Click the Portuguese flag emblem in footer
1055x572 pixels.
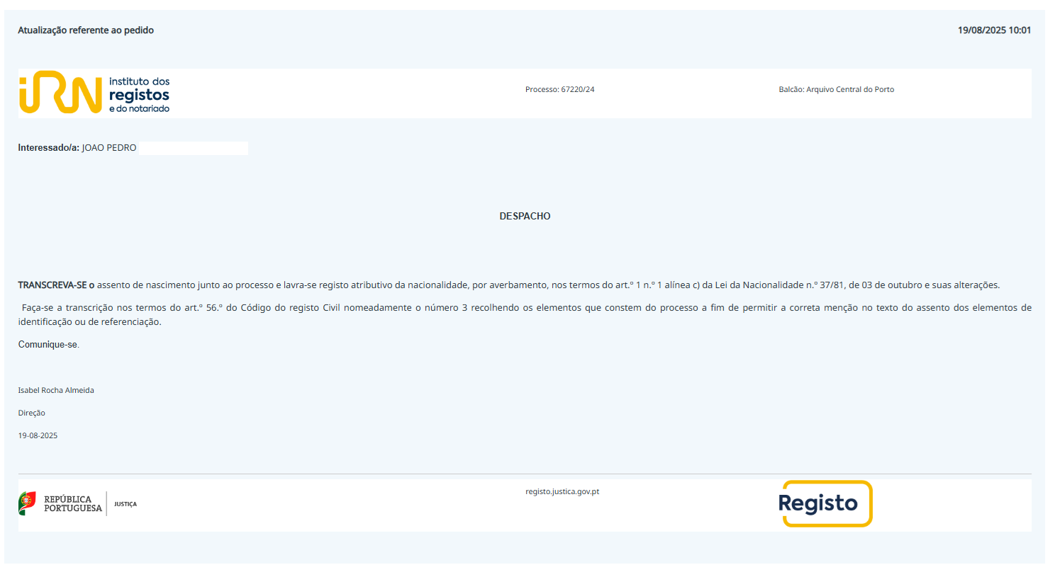[x=27, y=503]
